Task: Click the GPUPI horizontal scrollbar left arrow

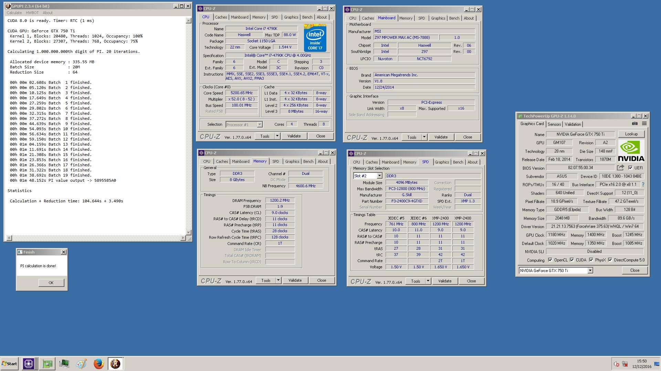Action: [x=9, y=238]
